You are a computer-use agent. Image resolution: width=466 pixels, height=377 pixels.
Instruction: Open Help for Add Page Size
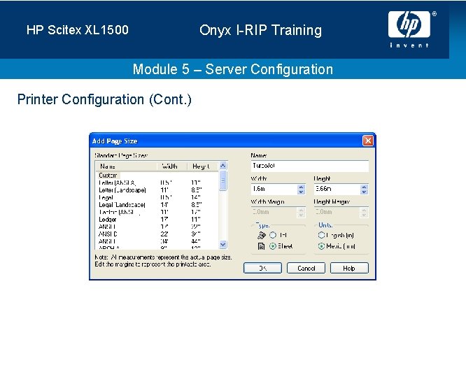pos(350,268)
